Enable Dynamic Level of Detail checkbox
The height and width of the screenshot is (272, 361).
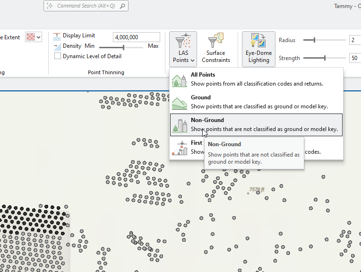click(x=58, y=56)
